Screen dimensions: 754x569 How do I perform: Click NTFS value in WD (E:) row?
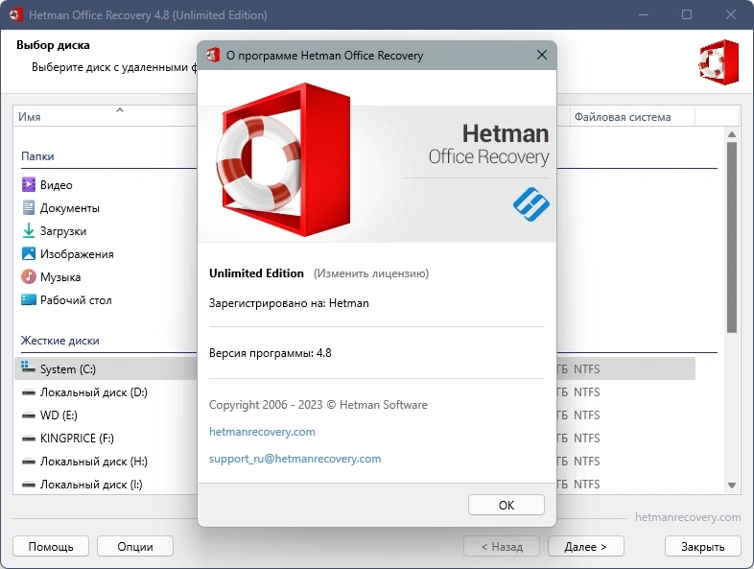point(587,415)
